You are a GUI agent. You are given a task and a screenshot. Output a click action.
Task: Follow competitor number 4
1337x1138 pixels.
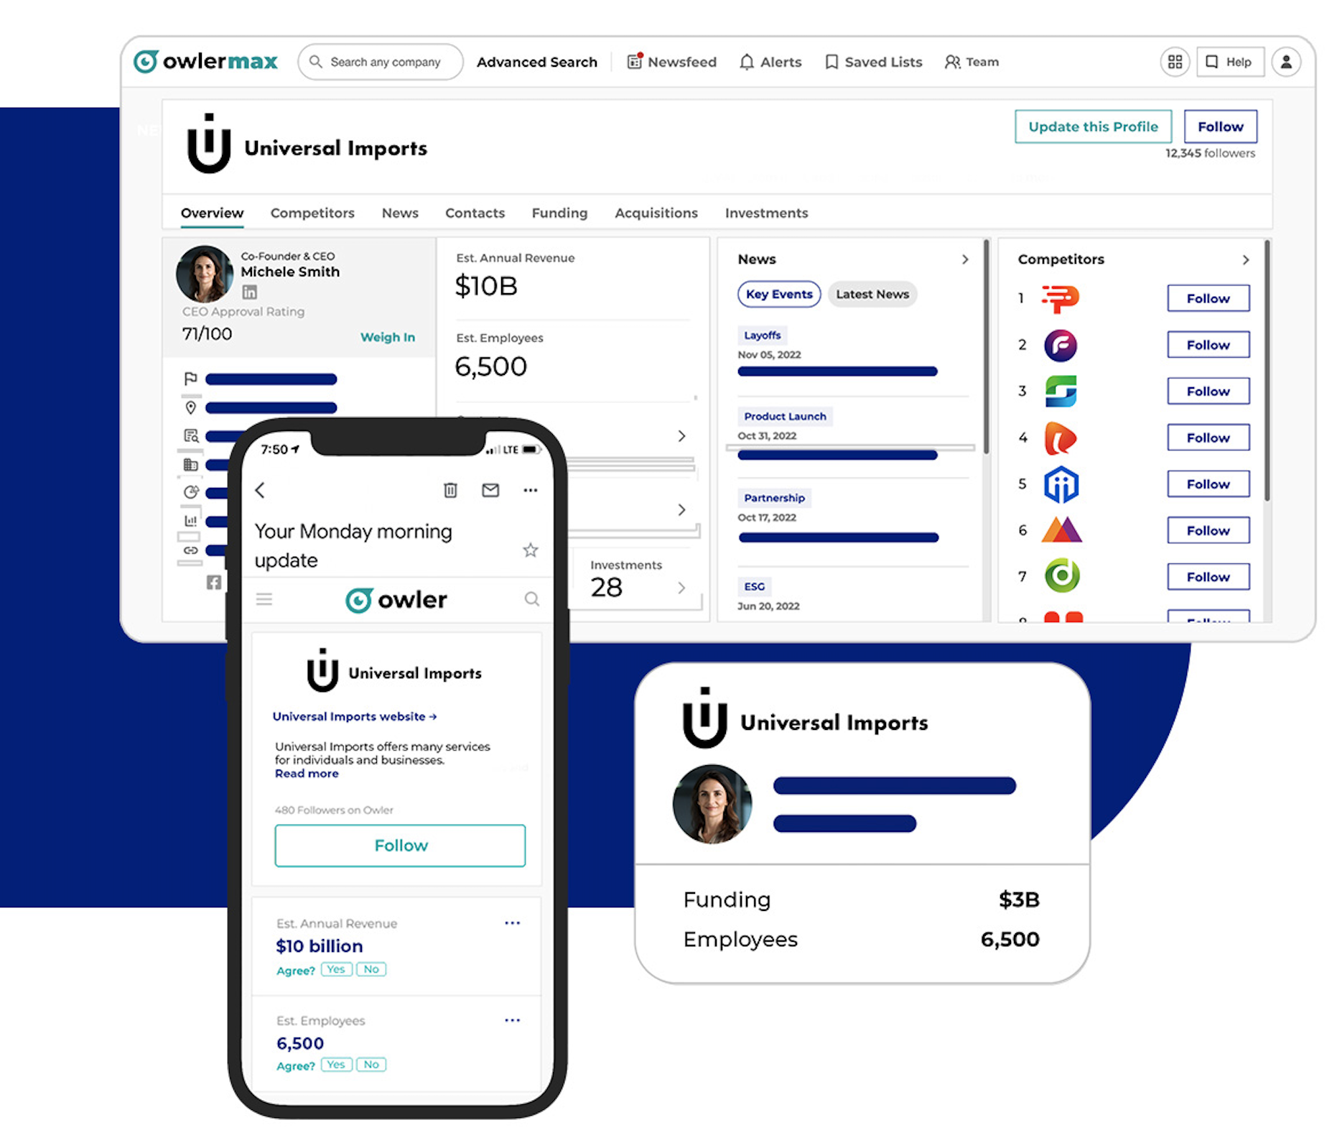click(x=1208, y=438)
